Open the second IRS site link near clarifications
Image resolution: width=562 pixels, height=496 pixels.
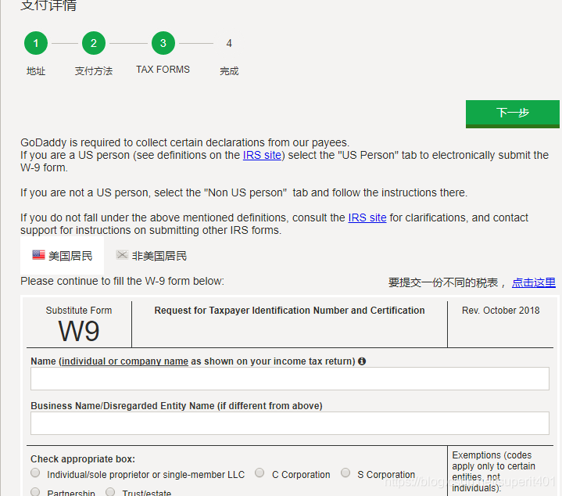367,217
